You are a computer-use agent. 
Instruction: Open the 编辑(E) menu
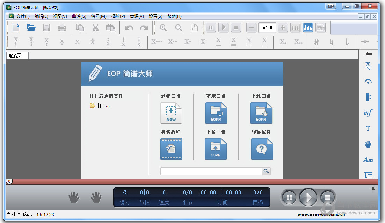41,16
